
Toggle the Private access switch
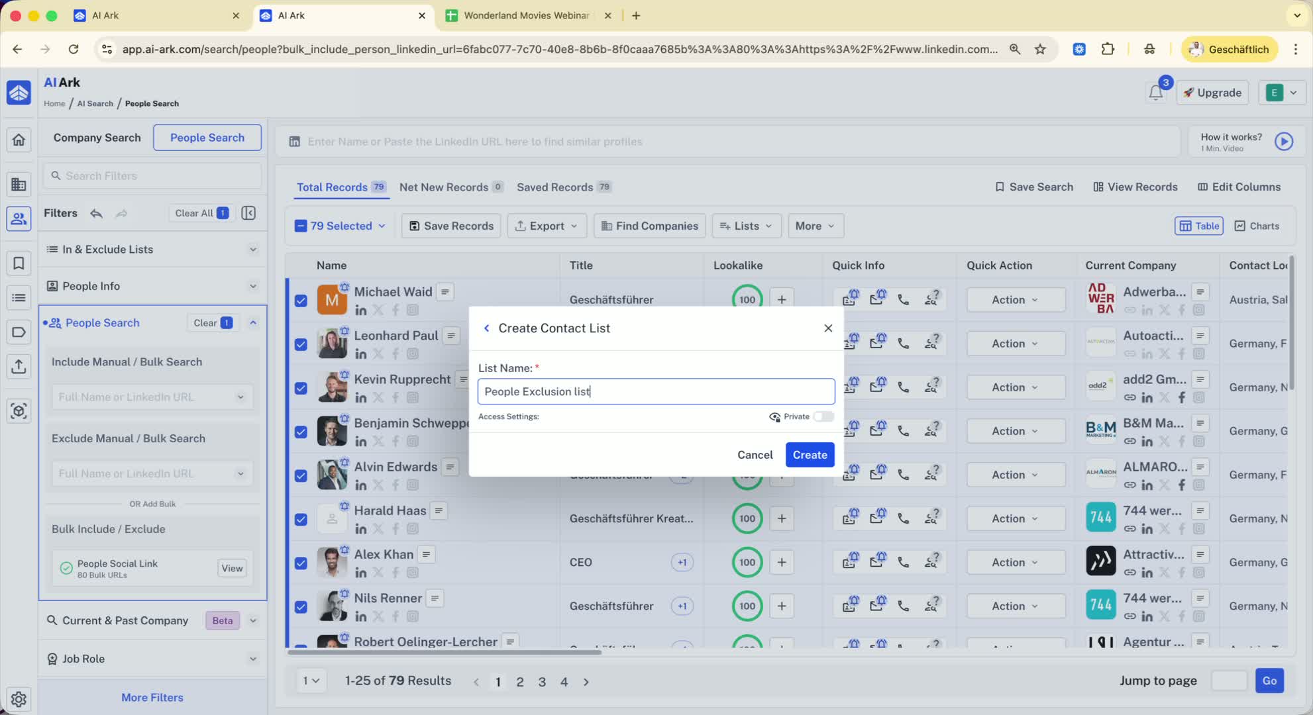click(823, 416)
